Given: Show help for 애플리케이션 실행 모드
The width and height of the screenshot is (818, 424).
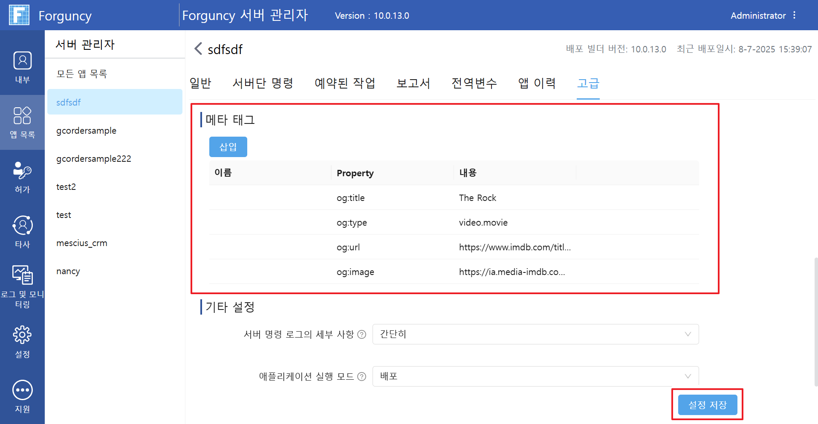Looking at the screenshot, I should tap(361, 377).
